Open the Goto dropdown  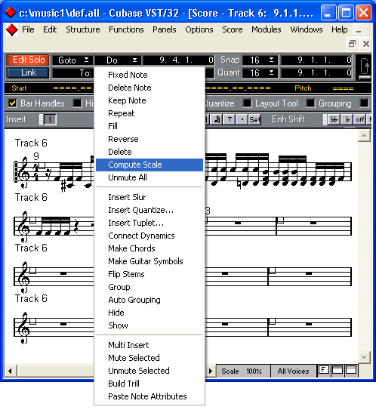(72, 60)
